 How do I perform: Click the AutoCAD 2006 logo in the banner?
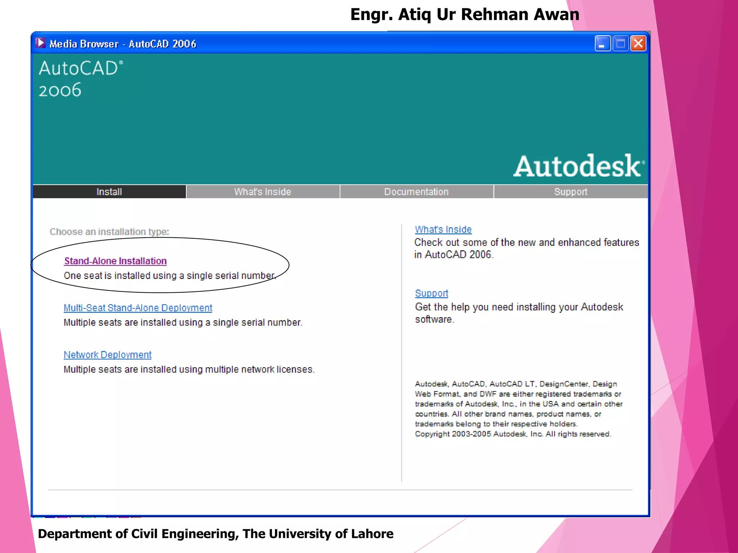tap(81, 79)
